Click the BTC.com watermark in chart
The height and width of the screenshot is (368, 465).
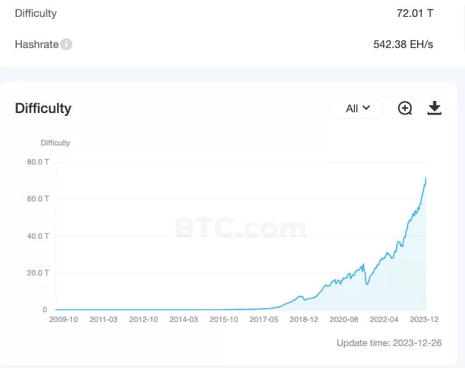click(x=240, y=227)
